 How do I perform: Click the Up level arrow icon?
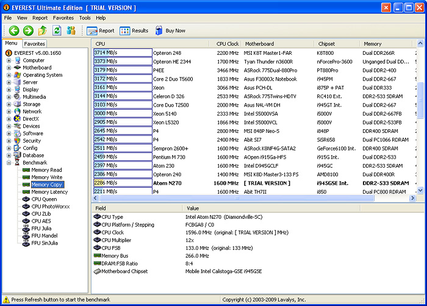click(x=42, y=30)
